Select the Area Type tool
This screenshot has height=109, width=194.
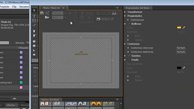[34, 21]
